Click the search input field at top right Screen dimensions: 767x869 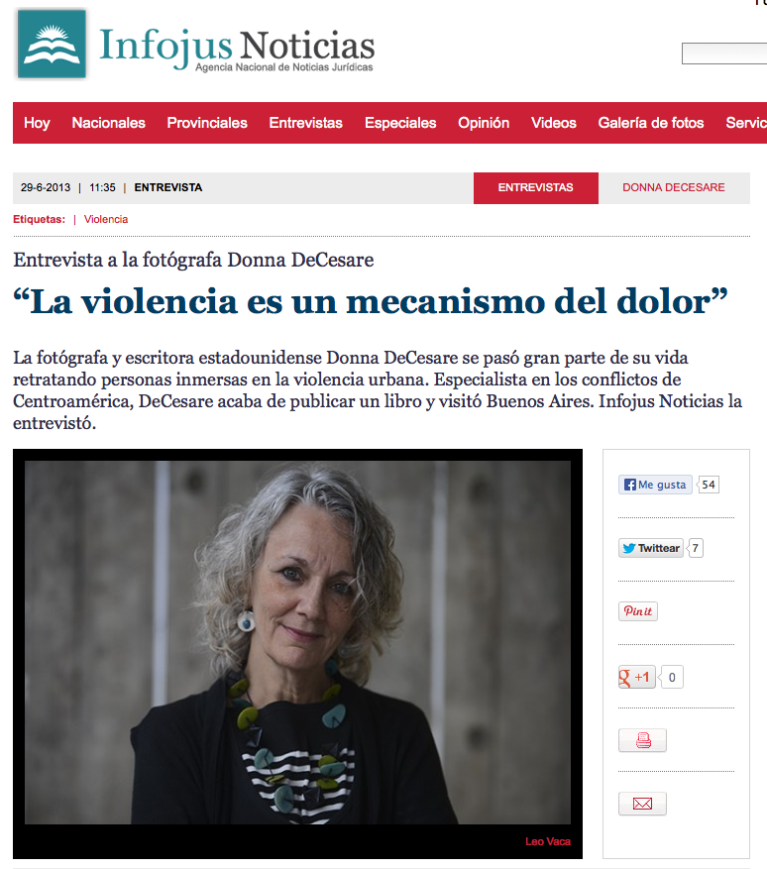coord(724,54)
